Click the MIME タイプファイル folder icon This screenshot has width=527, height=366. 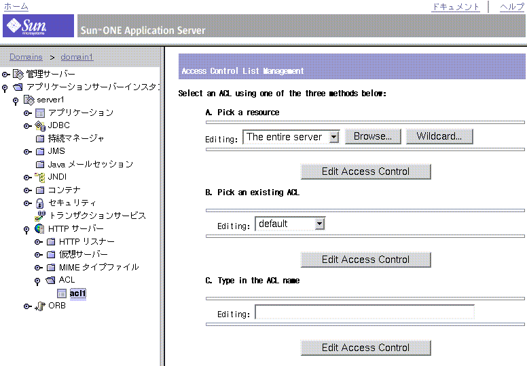[51, 267]
